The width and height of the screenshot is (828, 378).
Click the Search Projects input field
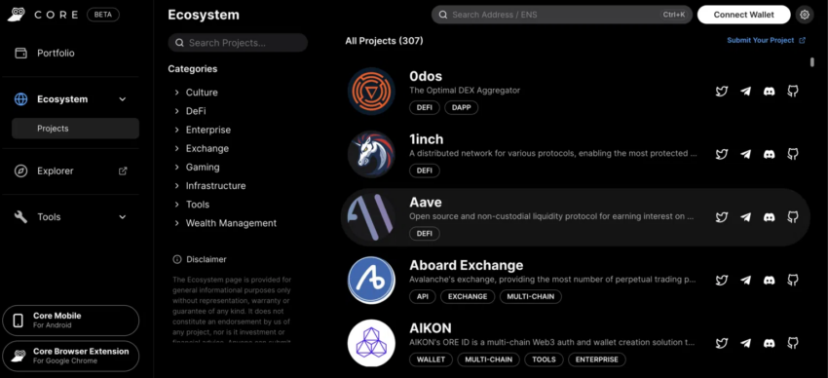pos(238,43)
